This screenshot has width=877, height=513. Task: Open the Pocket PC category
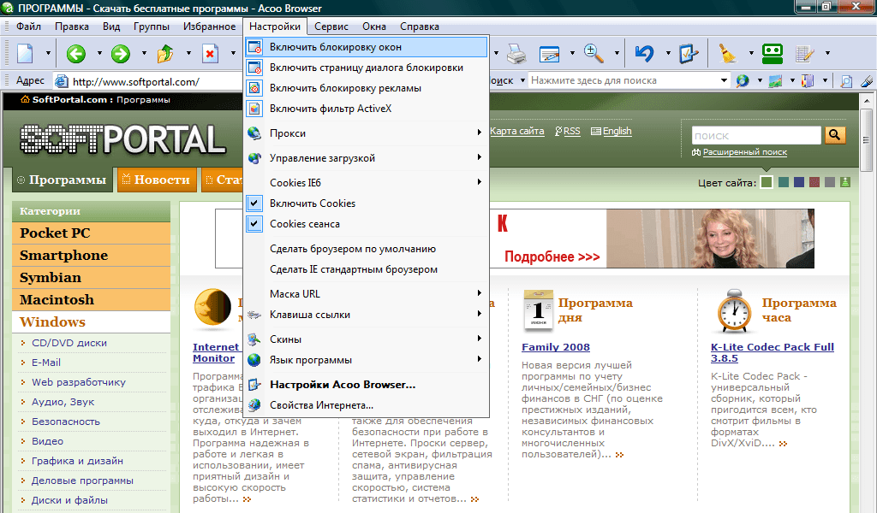(x=91, y=233)
